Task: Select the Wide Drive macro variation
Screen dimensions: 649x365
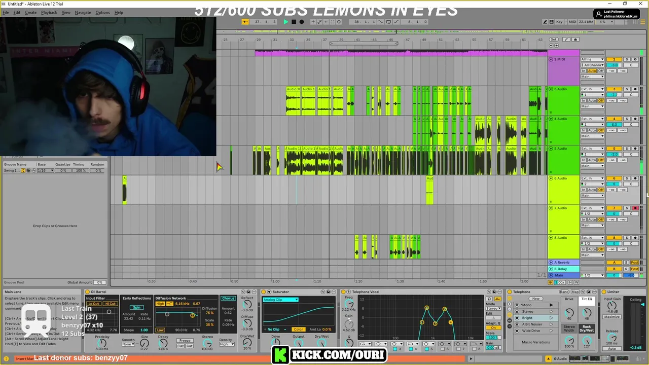Action: click(531, 331)
